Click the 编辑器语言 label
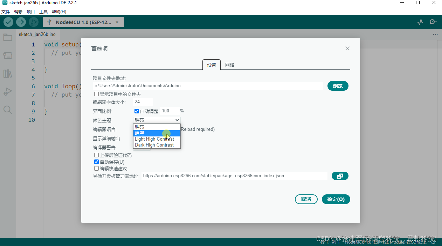Viewport: 442px width, 246px height. pos(104,129)
